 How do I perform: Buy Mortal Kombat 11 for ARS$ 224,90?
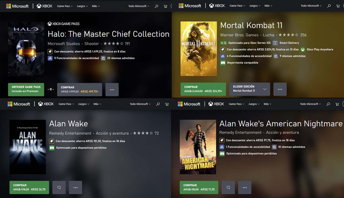pos(203,89)
